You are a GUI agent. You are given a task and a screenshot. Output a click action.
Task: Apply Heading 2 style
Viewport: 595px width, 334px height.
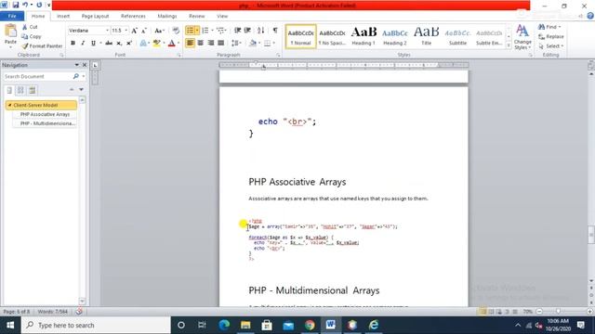click(395, 37)
